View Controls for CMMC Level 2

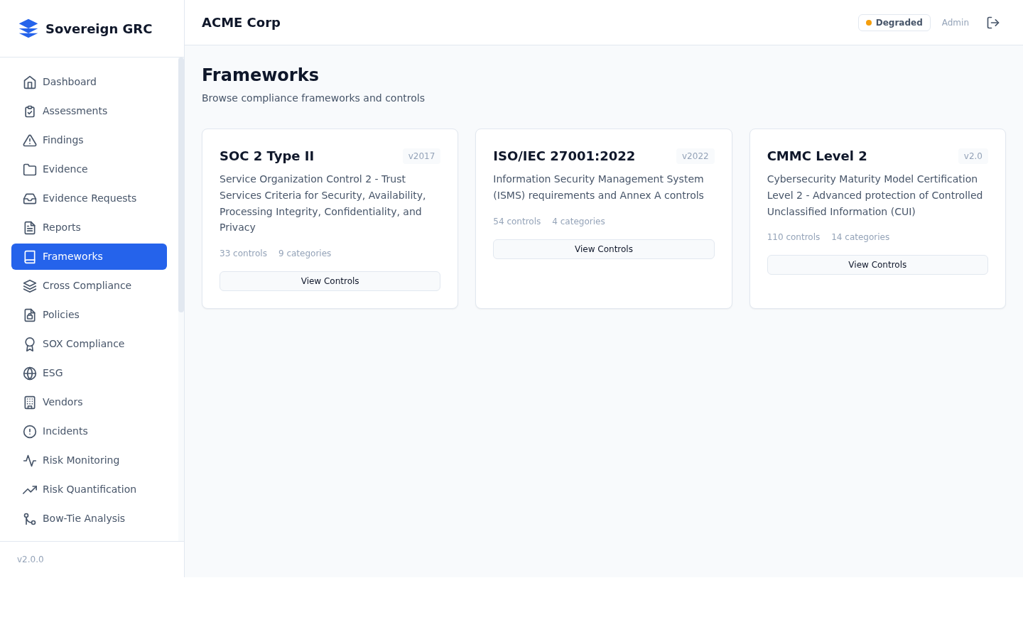pyautogui.click(x=877, y=265)
